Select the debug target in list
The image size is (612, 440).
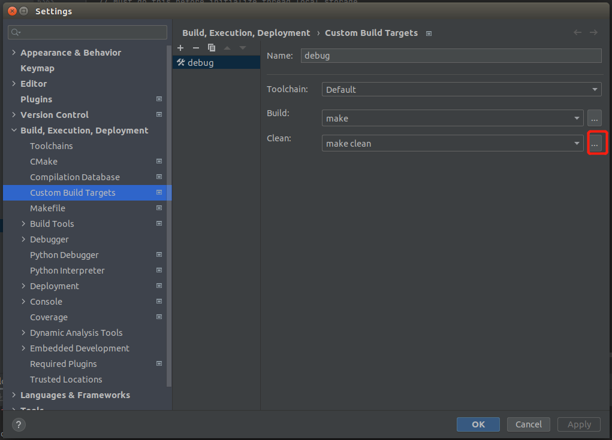coord(216,63)
